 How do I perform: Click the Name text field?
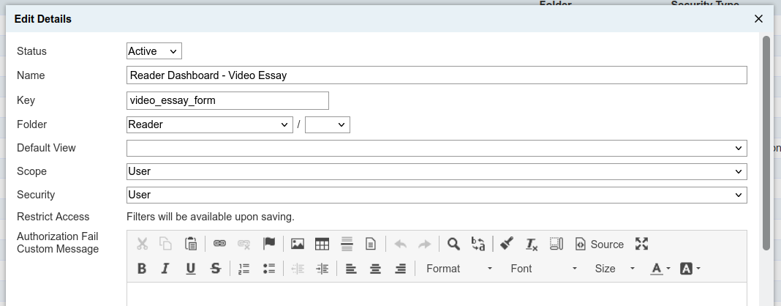[437, 75]
